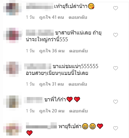Open username of the first commenter
This screenshot has height=138, width=129.
coord(40,6)
